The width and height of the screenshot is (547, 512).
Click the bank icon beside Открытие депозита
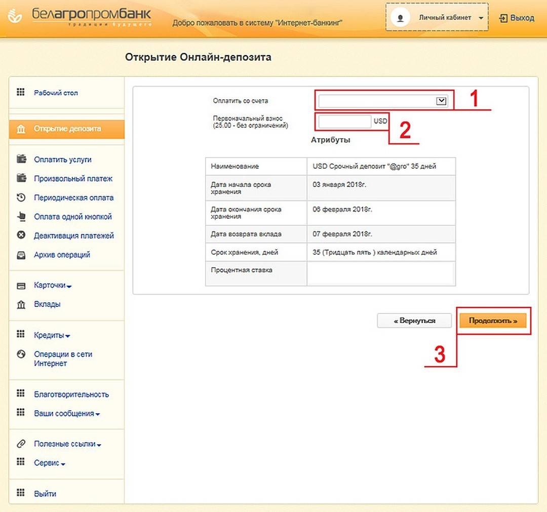[21, 129]
